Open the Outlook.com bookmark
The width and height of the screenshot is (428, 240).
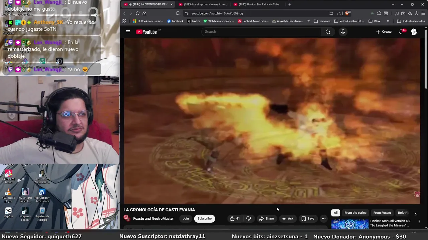pyautogui.click(x=148, y=21)
